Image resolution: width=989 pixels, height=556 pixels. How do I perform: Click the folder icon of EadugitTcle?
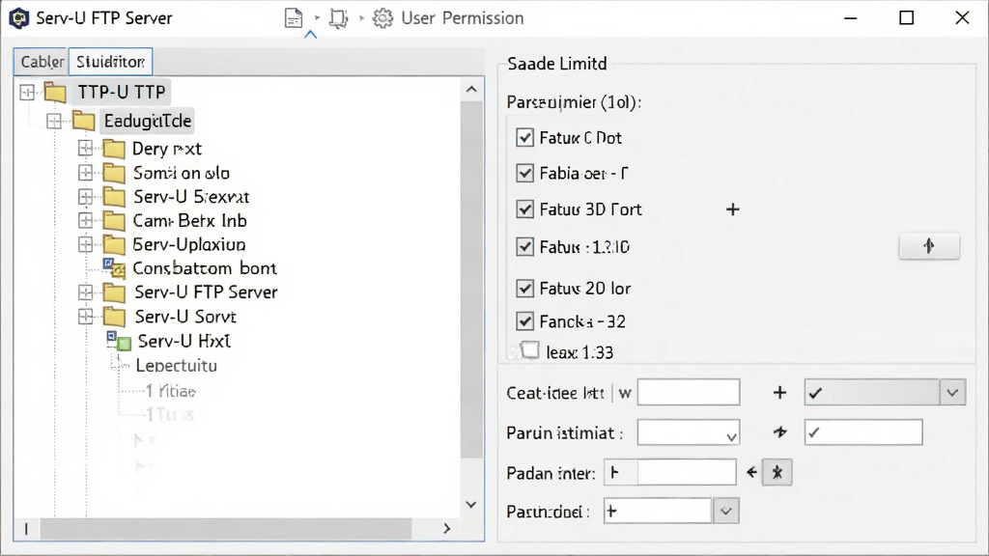[83, 121]
